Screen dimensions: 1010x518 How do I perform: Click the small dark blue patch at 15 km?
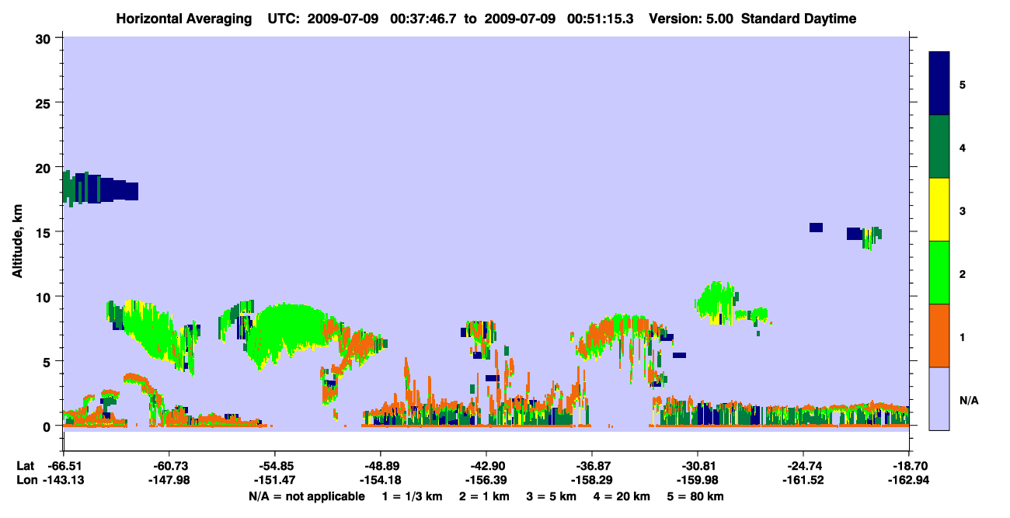pyautogui.click(x=816, y=228)
